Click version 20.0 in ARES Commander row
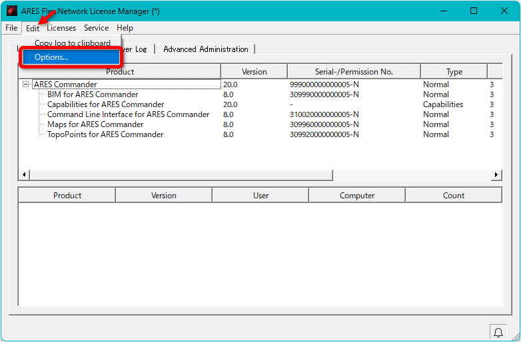Screen dimensions: 521x342 [x=230, y=85]
